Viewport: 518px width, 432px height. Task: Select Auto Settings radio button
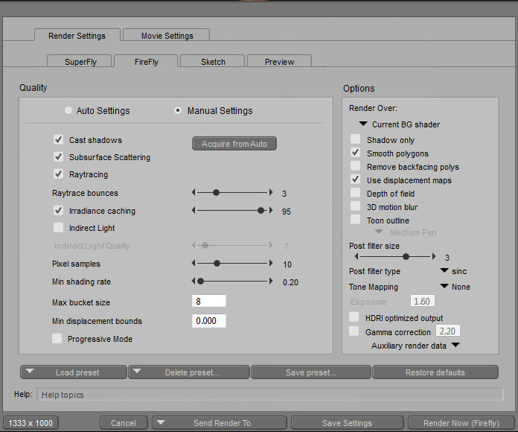click(x=68, y=110)
